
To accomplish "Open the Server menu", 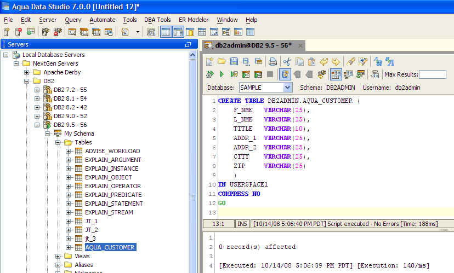I will pos(48,20).
